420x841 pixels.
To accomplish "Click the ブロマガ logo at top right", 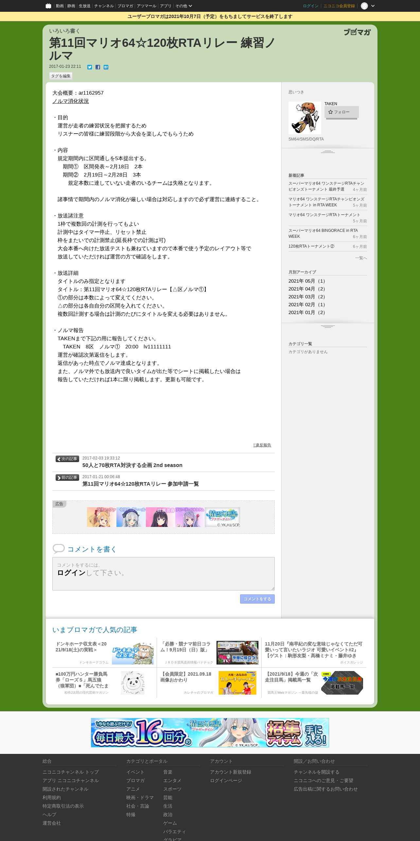I will (357, 32).
